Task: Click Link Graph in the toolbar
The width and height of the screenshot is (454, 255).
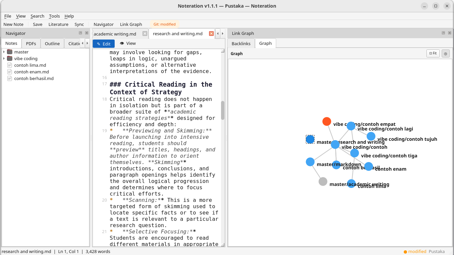Action: pyautogui.click(x=131, y=24)
